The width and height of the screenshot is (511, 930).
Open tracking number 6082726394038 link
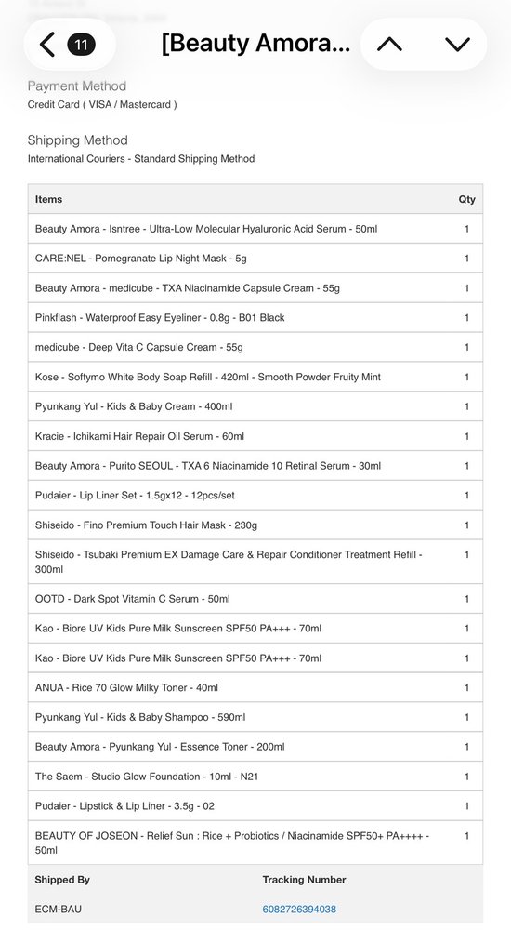(299, 909)
